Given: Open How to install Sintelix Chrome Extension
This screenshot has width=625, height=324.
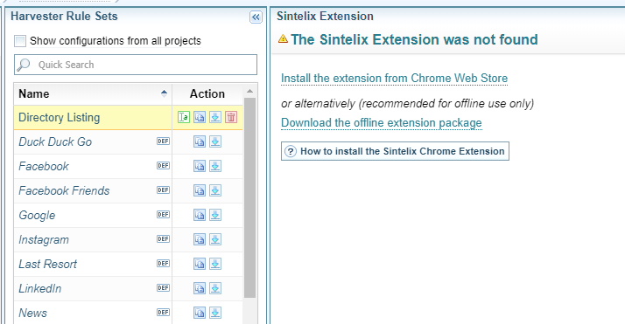Looking at the screenshot, I should coord(395,151).
